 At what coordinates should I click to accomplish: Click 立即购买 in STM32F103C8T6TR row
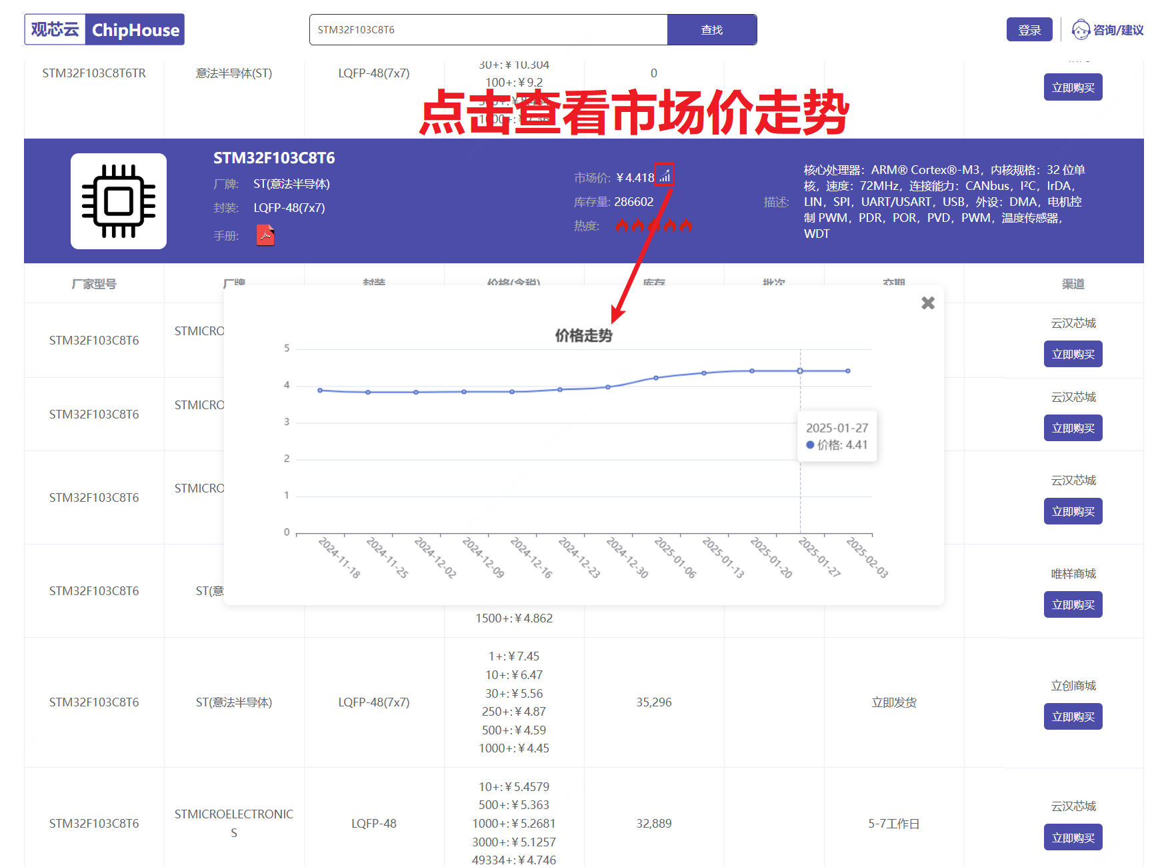click(1073, 87)
